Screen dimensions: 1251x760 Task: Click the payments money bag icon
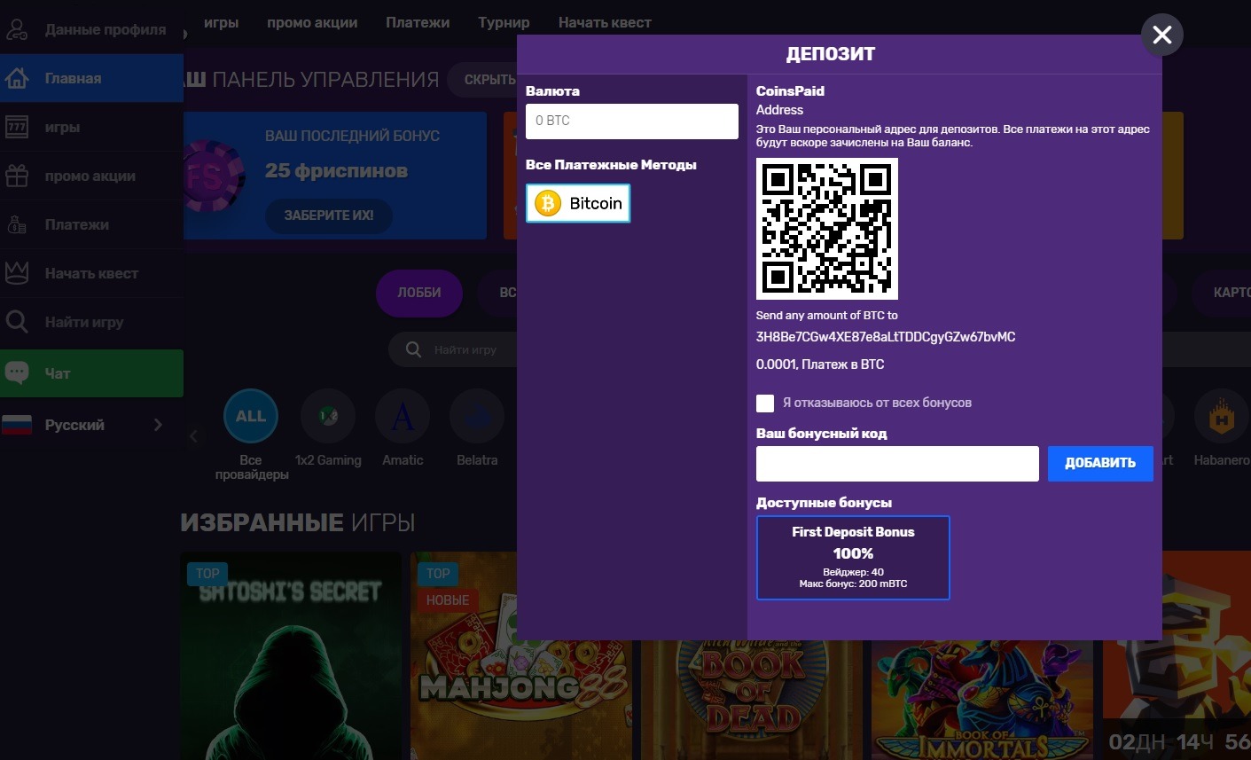click(x=17, y=224)
